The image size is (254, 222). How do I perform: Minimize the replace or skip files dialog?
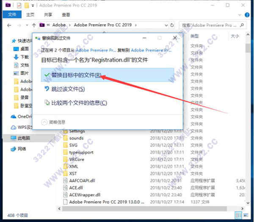pos(144,38)
